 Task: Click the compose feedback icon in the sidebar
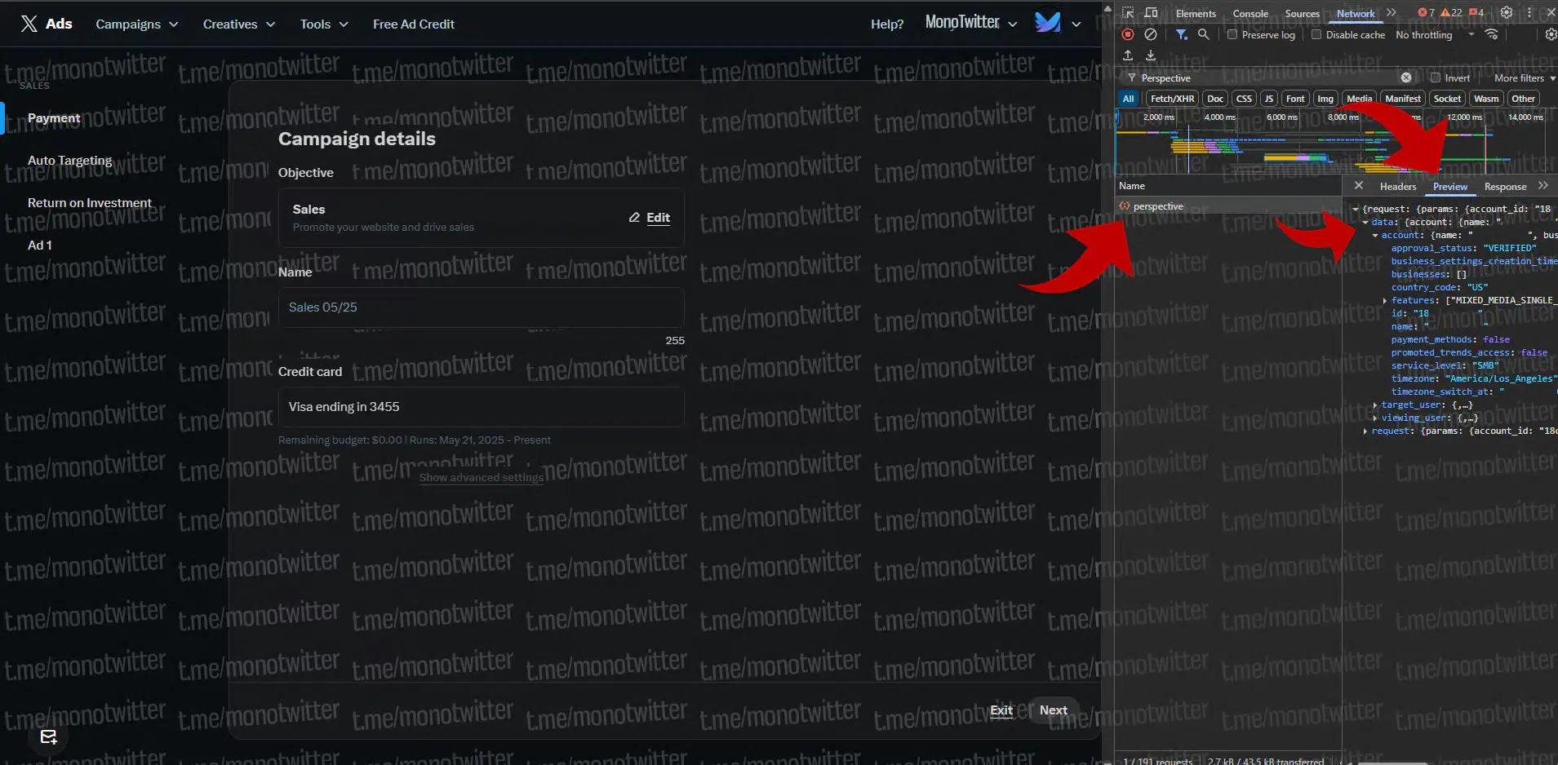[x=49, y=737]
